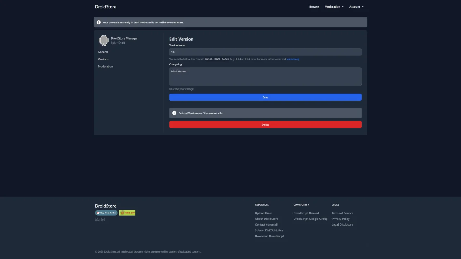
Task: Select Versions in the sidebar
Action: [103, 59]
